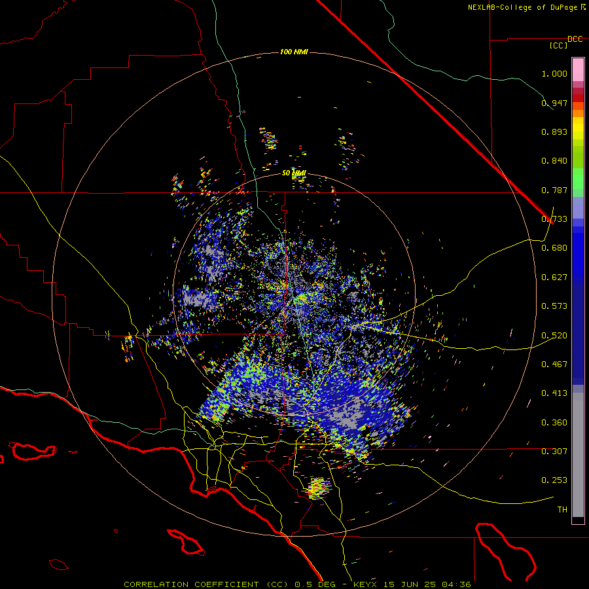Select the 0.413 color scale value
The height and width of the screenshot is (589, 589).
click(x=554, y=393)
